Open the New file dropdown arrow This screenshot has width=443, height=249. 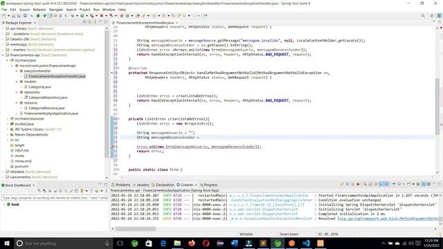click(8, 16)
